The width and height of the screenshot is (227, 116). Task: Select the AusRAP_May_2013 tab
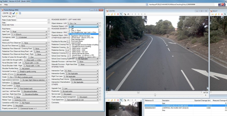point(8,17)
